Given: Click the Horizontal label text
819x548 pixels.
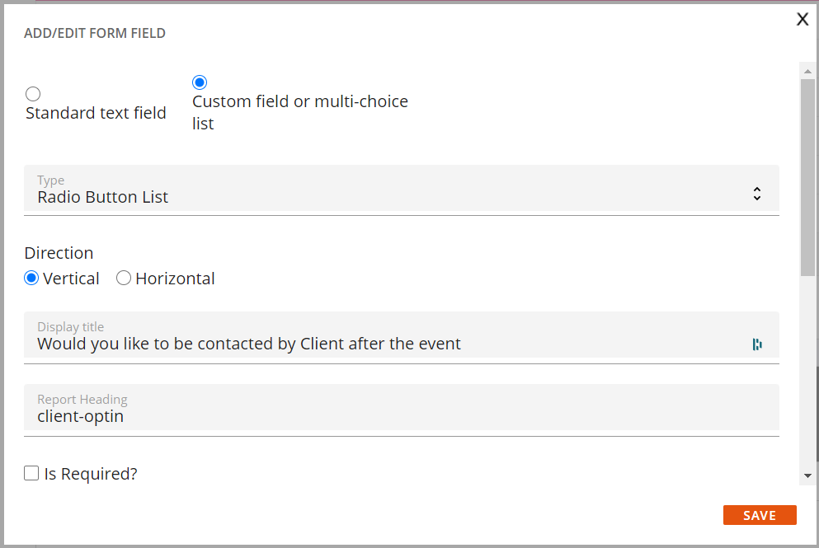Looking at the screenshot, I should [x=175, y=279].
